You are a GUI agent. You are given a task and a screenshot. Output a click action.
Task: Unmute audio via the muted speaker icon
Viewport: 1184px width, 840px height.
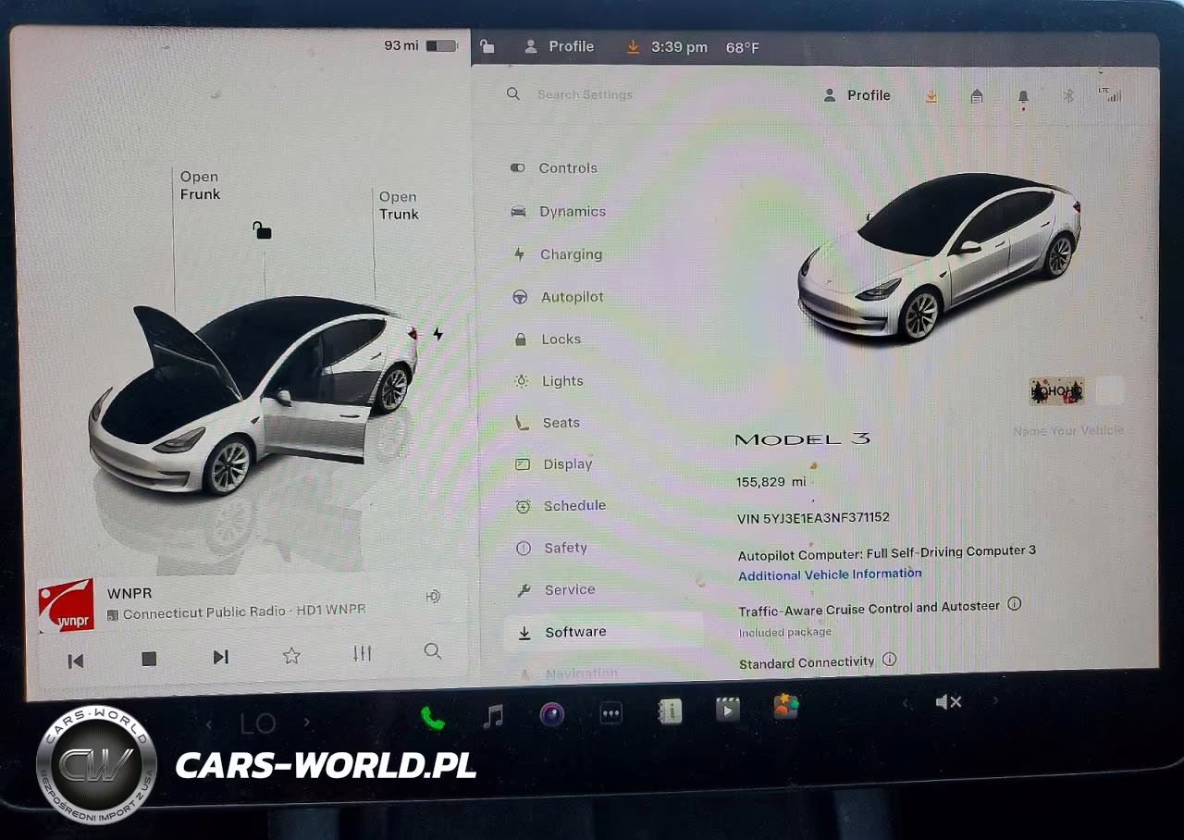948,702
